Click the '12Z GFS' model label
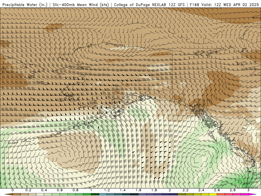 tap(176, 5)
